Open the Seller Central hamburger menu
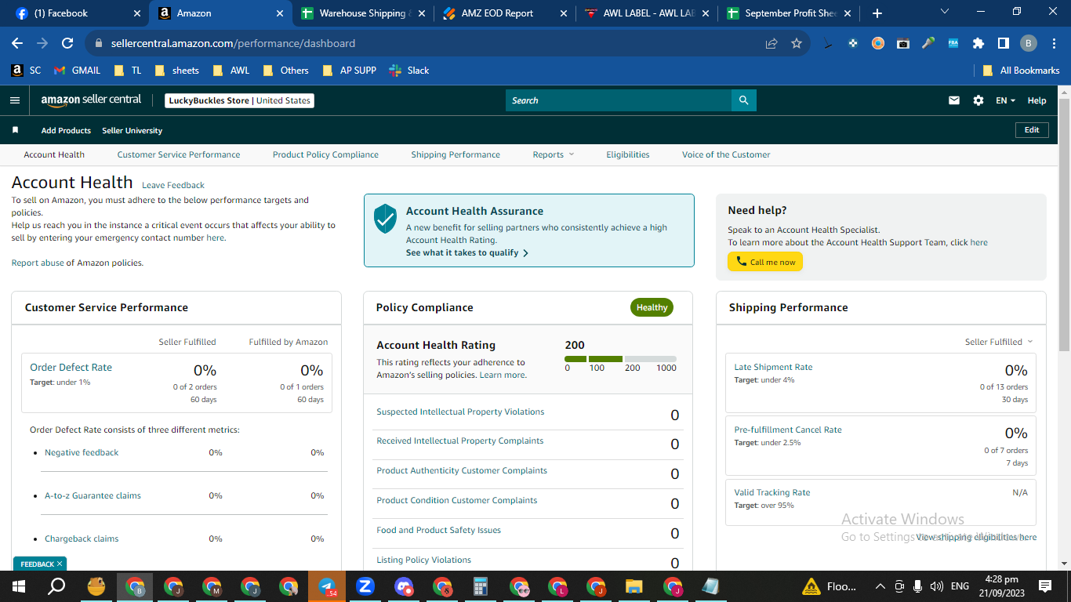The width and height of the screenshot is (1071, 602). [x=15, y=100]
